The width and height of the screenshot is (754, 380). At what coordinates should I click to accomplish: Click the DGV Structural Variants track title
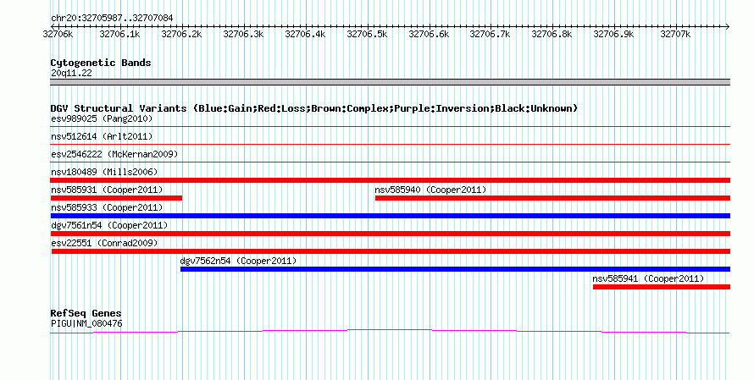(x=314, y=108)
